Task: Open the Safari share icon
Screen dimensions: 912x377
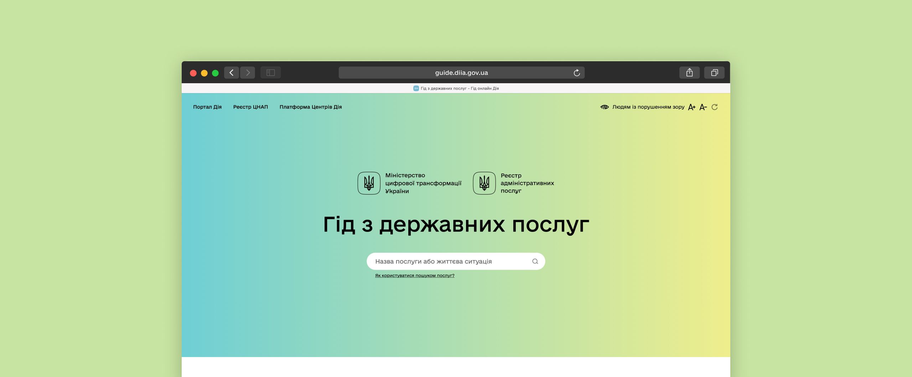Action: [x=689, y=73]
